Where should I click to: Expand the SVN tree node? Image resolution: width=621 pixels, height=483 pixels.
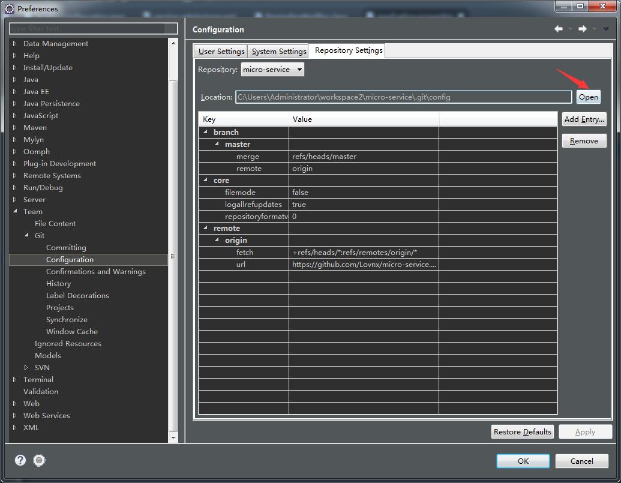(x=26, y=367)
